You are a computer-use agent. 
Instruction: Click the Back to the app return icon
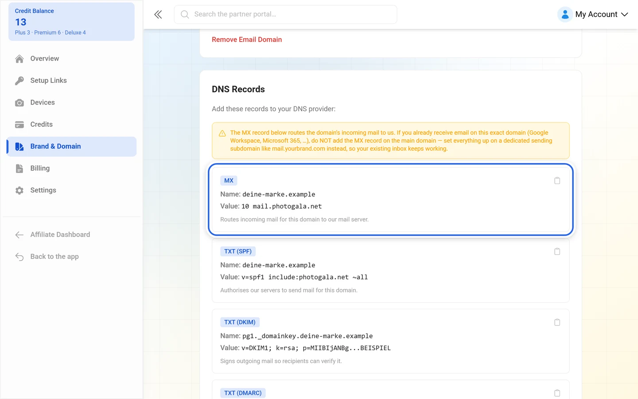pos(19,257)
